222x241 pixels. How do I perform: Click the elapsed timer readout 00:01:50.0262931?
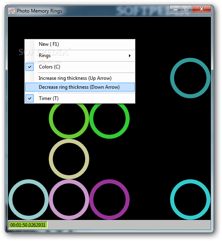28,225
